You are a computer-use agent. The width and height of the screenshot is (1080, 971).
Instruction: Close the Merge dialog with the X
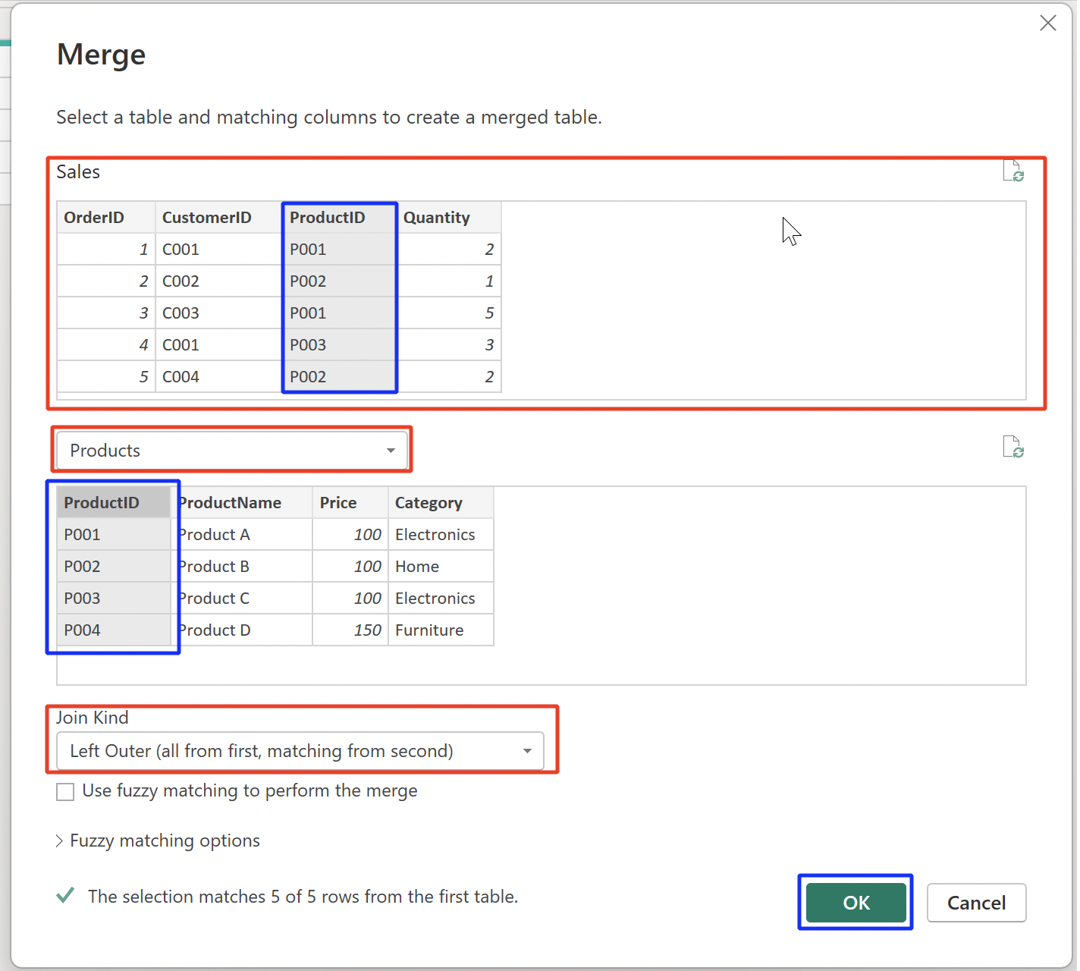tap(1048, 23)
